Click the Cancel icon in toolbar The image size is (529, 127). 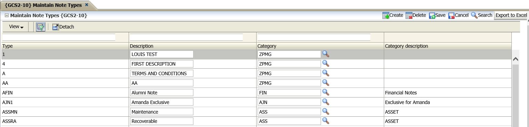pos(451,15)
